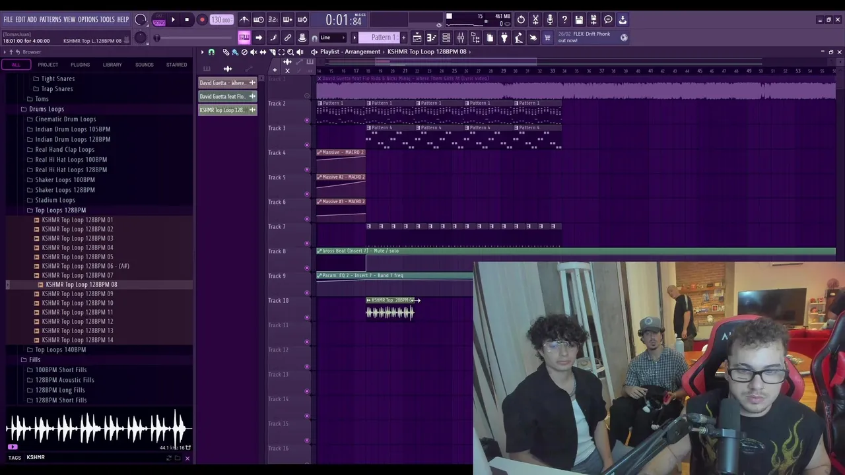845x475 pixels.
Task: Open the piano roll view icon
Action: click(x=432, y=38)
